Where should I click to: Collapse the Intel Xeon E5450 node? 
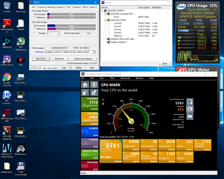click(105, 20)
